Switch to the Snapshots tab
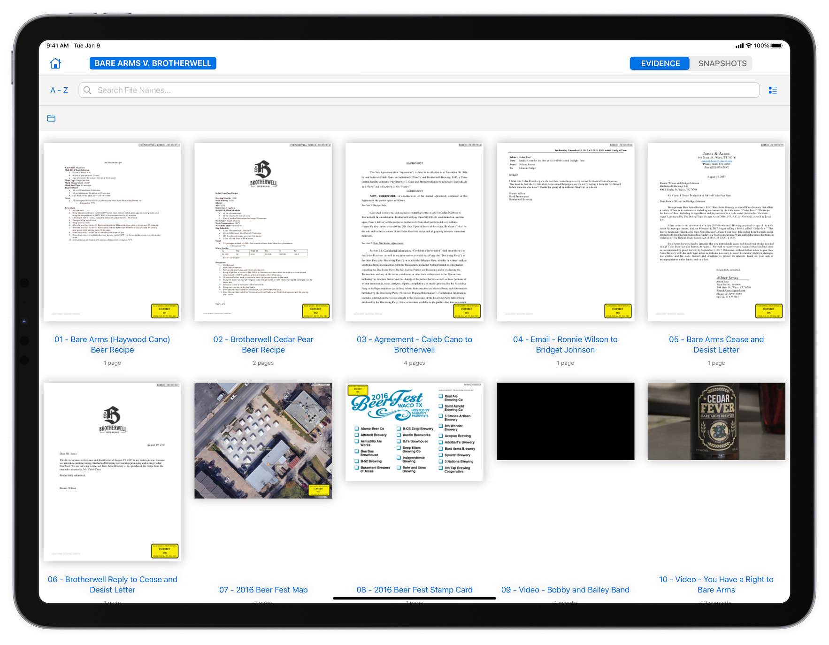The height and width of the screenshot is (645, 829). 722,63
